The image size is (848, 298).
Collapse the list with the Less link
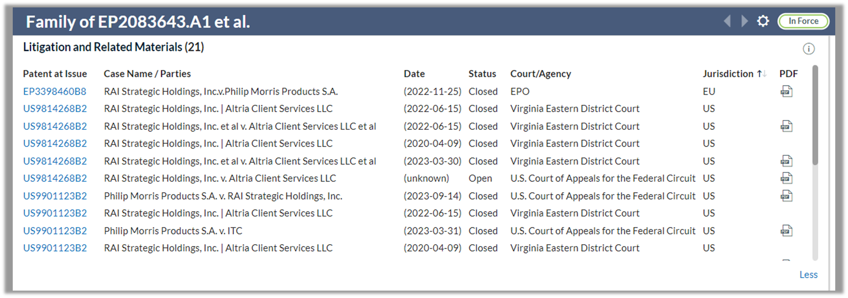808,275
